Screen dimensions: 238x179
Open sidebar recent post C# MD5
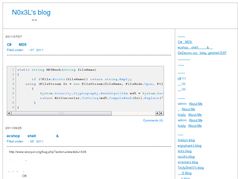pos(185,42)
